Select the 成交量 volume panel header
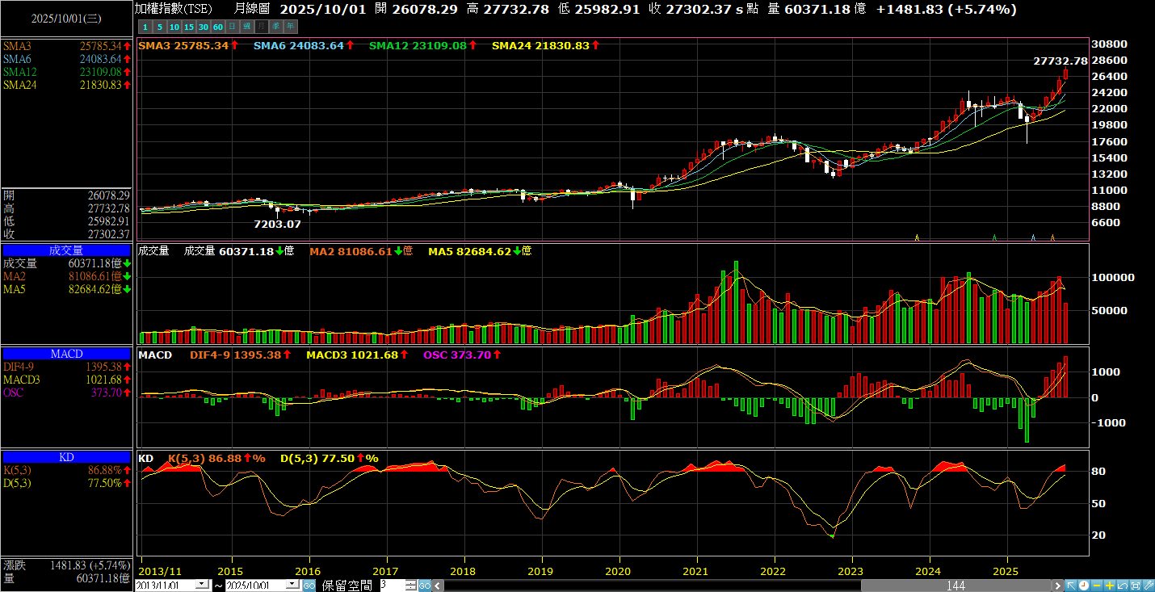The height and width of the screenshot is (592, 1155). pyautogui.click(x=66, y=250)
